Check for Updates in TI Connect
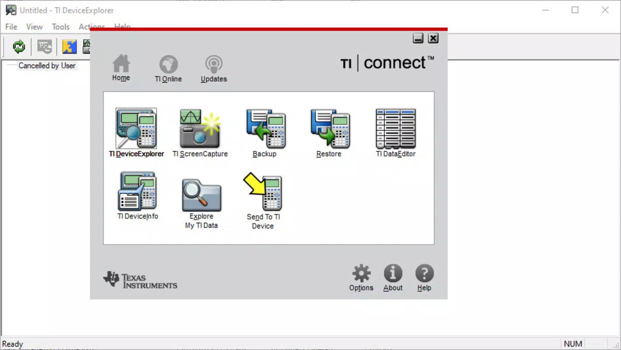 tap(214, 69)
